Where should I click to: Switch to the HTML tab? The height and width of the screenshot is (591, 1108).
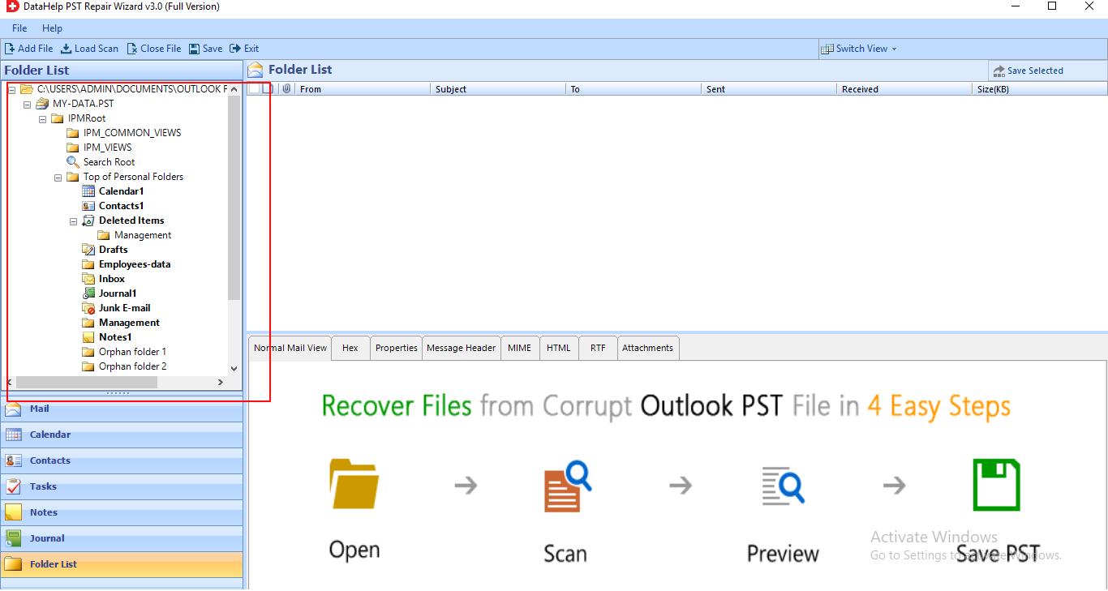tap(559, 348)
